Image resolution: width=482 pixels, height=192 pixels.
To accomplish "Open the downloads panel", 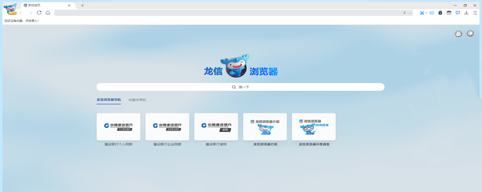I will coord(466,13).
